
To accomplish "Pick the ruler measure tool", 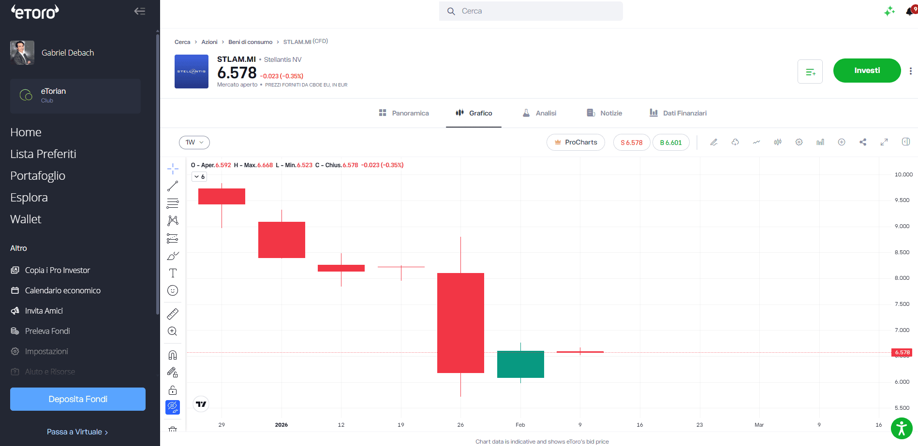I will click(173, 314).
